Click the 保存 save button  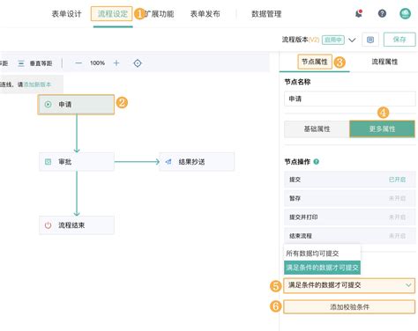click(399, 40)
